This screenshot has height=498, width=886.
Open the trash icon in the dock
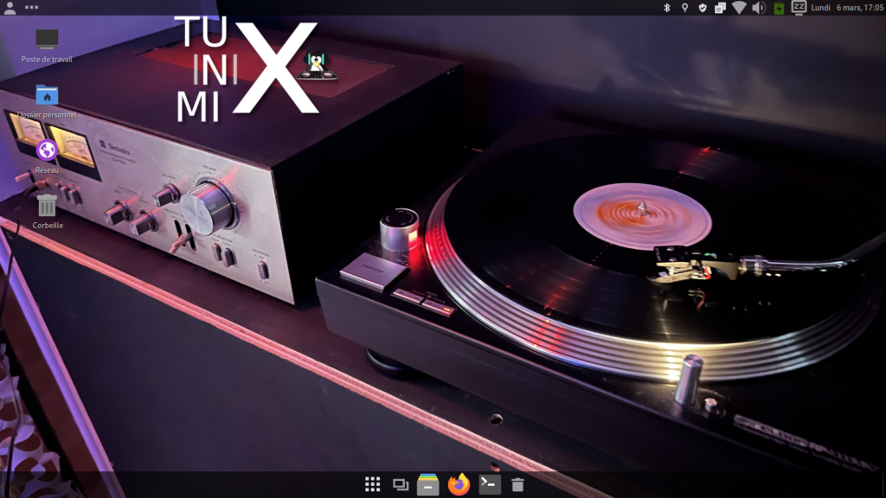517,485
